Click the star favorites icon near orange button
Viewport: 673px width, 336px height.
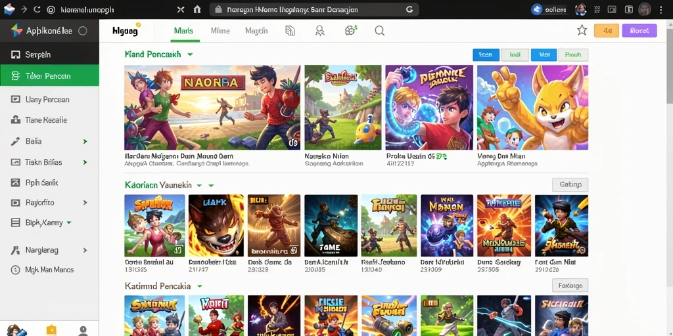(x=582, y=30)
